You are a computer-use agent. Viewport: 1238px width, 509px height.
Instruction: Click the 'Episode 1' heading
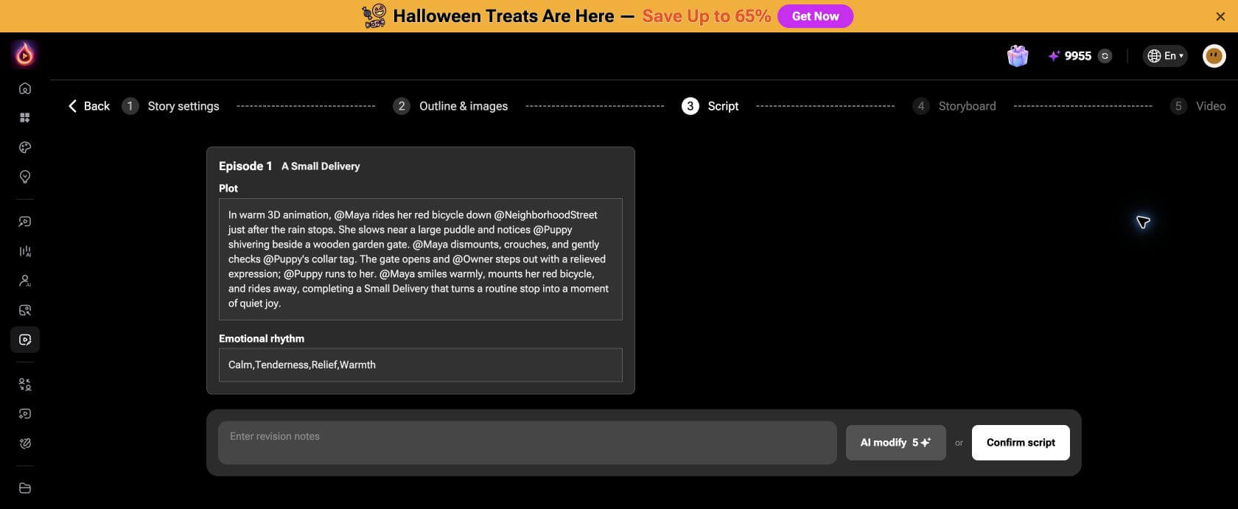(245, 166)
